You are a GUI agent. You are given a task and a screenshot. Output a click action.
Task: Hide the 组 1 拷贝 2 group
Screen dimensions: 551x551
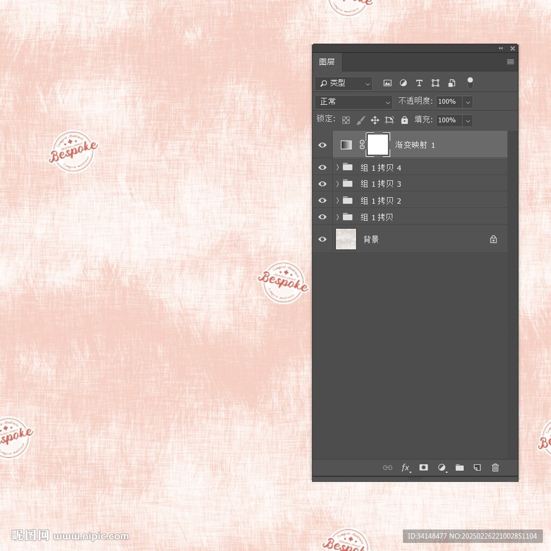[x=322, y=200]
